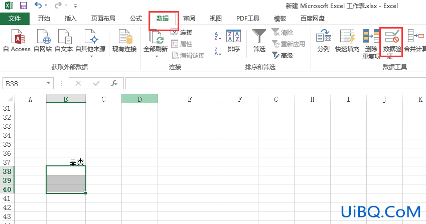Image resolution: width=426 pixels, height=224 pixels.
Task: Click the 全部刷新 refresh all icon
Action: click(x=156, y=38)
